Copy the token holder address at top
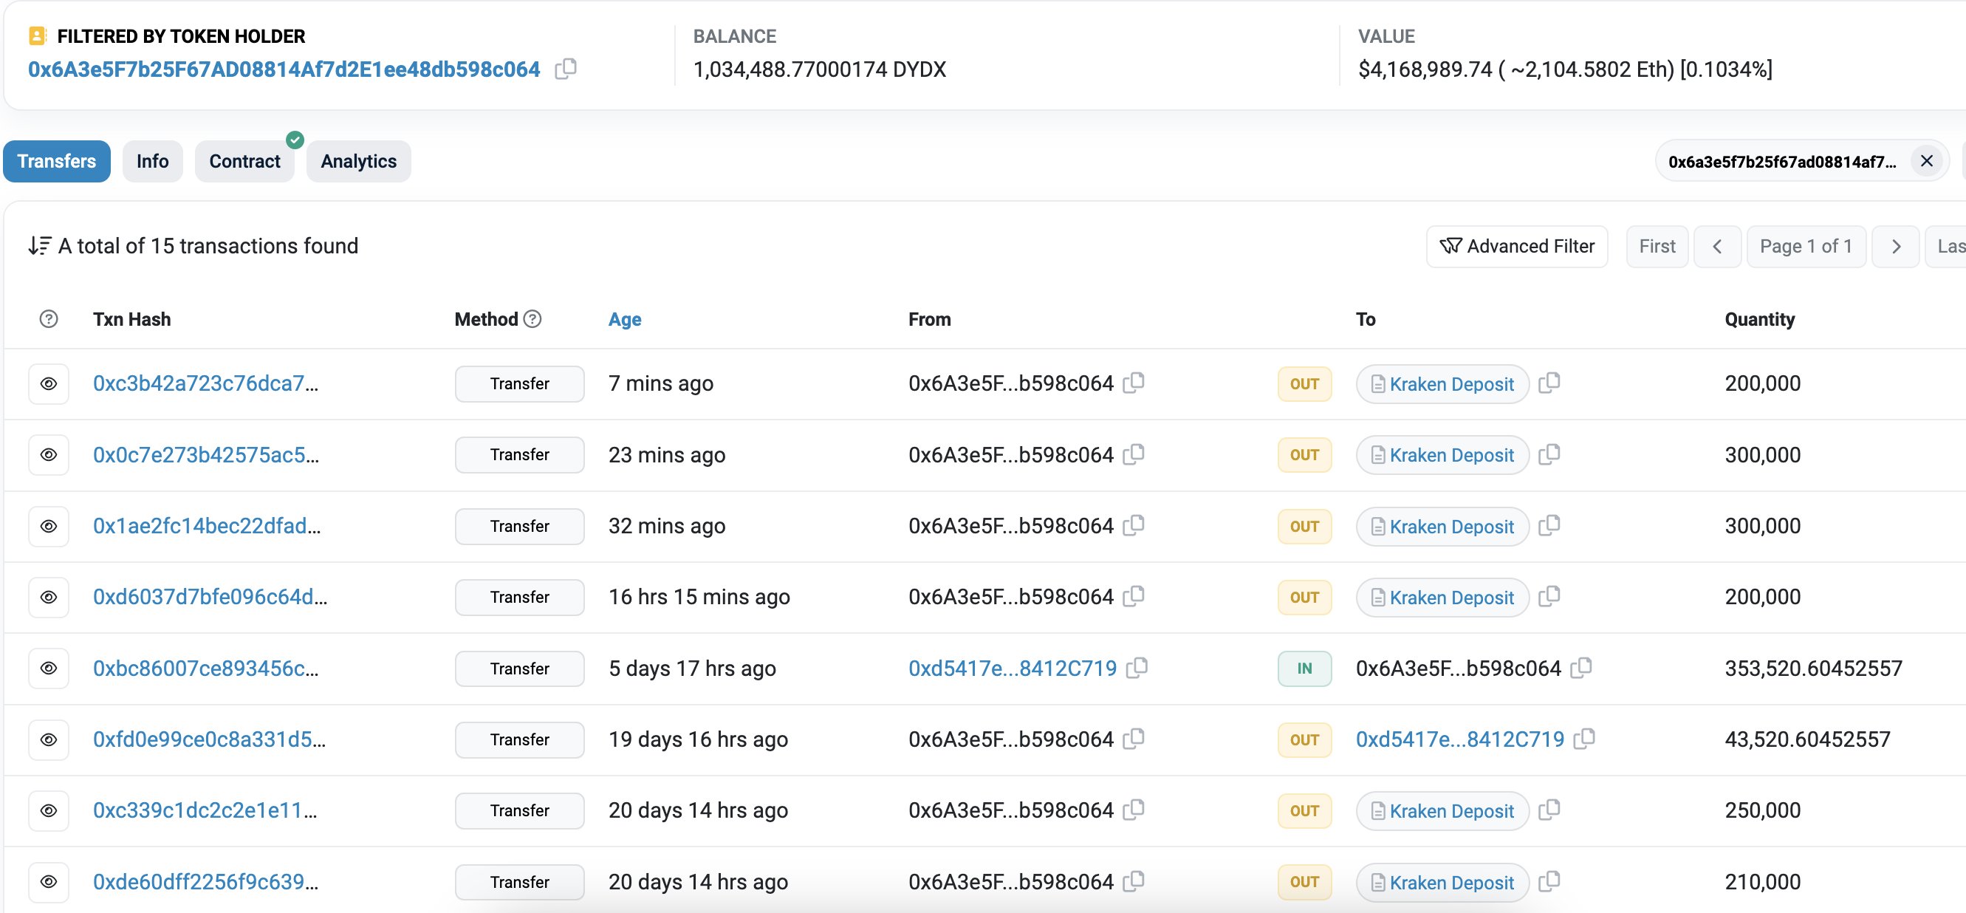Screen dimensions: 1966x913 566,69
